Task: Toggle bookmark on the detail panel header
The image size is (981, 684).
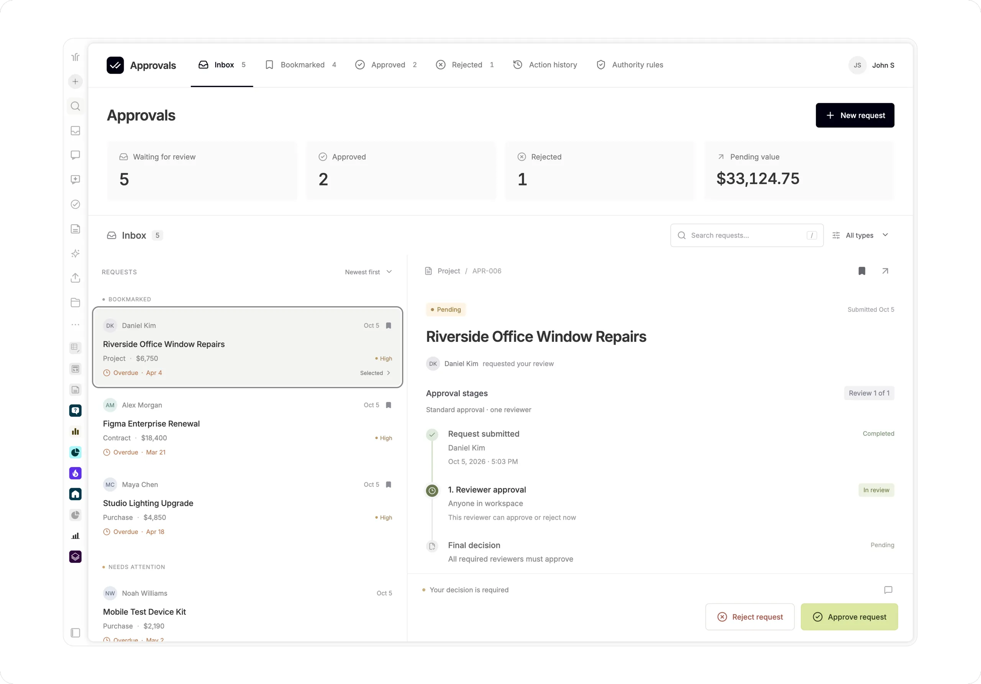Action: [862, 271]
